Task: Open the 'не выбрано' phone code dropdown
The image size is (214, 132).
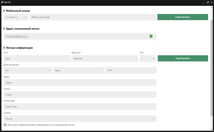Action: click(x=16, y=17)
